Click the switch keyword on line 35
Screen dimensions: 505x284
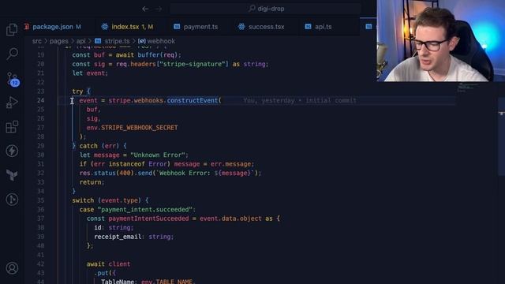click(83, 200)
